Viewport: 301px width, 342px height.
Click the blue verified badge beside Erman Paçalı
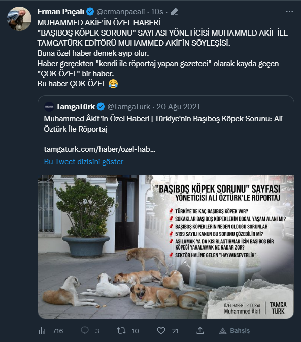coord(90,12)
